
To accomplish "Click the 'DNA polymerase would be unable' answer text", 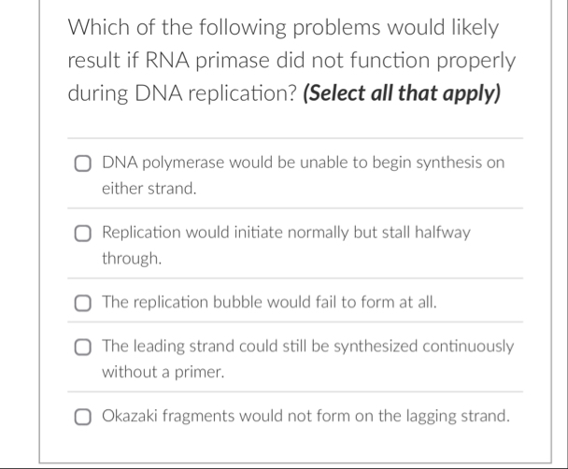I will (x=304, y=176).
